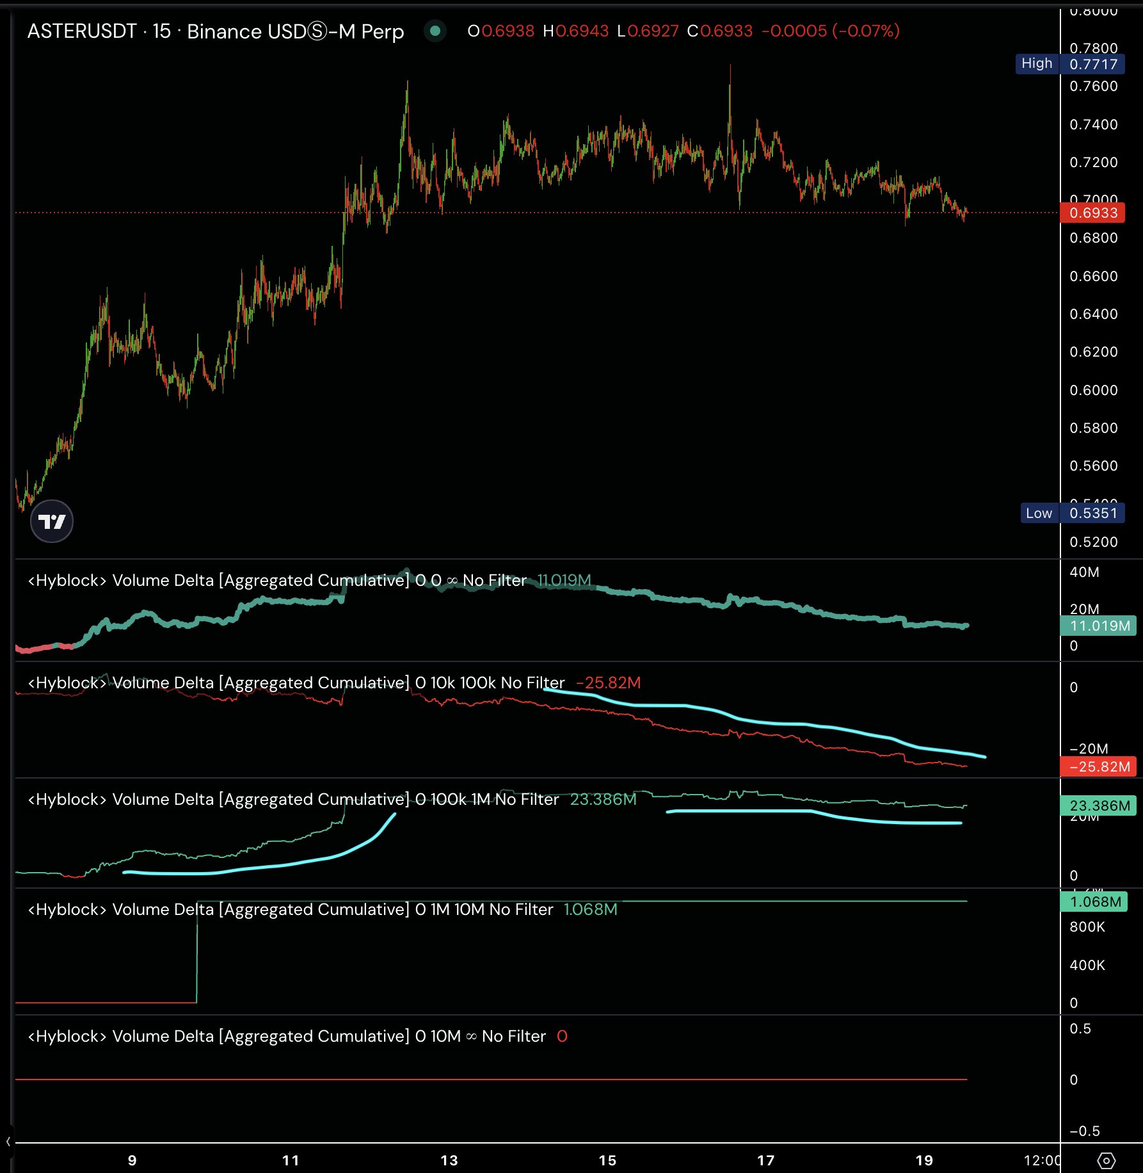This screenshot has width=1143, height=1173.
Task: Click the 12:00 time axis label
Action: 1042,1160
